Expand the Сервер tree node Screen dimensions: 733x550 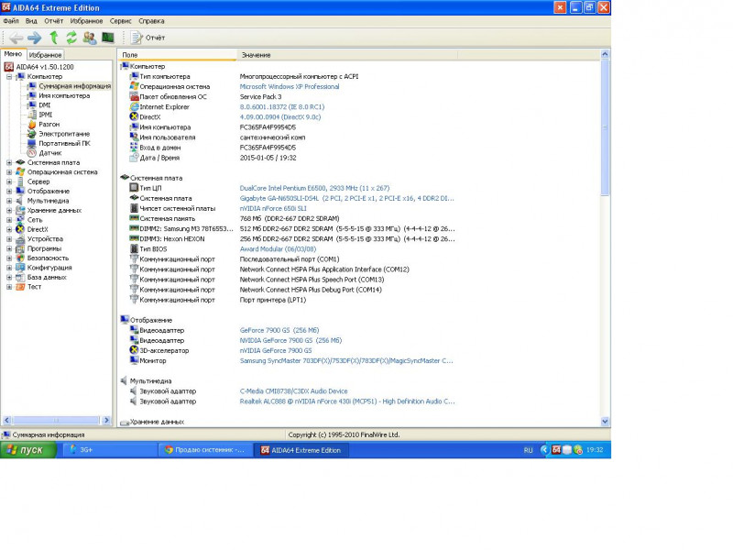9,181
